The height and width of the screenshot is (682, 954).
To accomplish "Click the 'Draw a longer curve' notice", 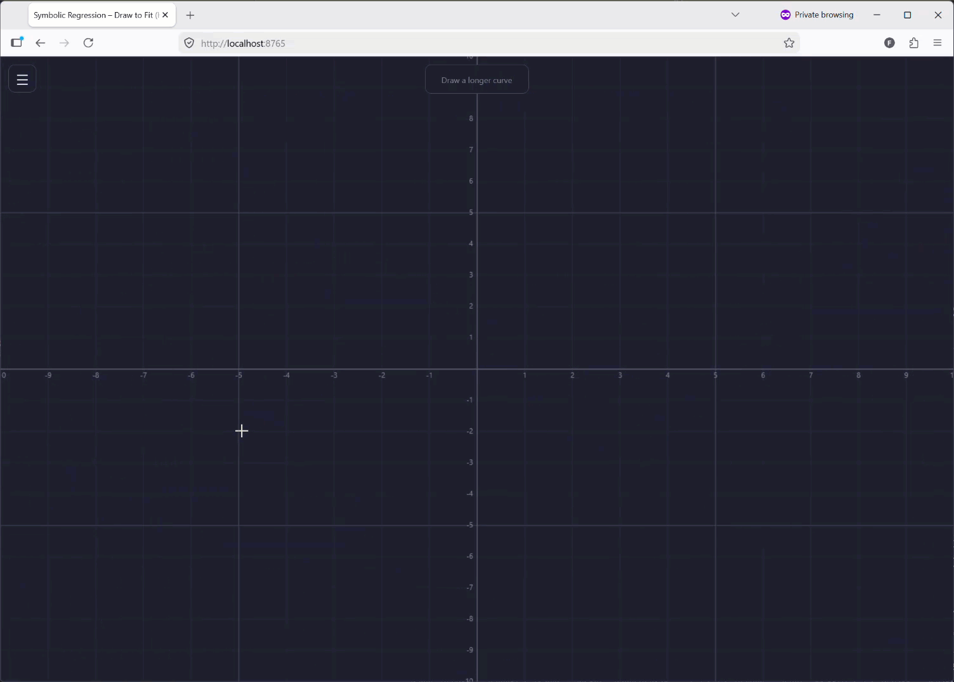I will pos(476,80).
